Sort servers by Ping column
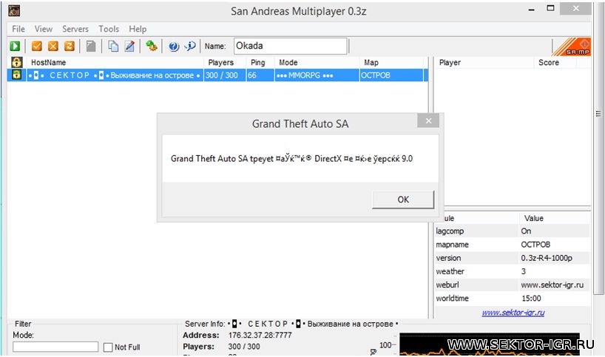This screenshot has height=357, width=605. tap(260, 62)
